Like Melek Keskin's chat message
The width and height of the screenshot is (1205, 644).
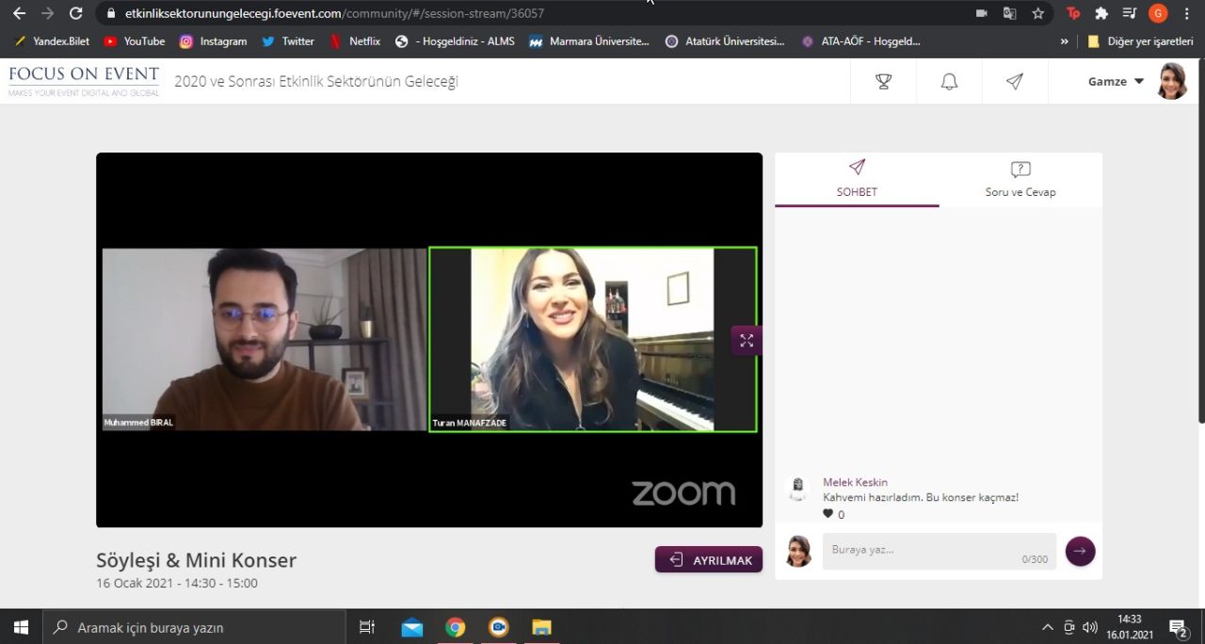pos(828,514)
